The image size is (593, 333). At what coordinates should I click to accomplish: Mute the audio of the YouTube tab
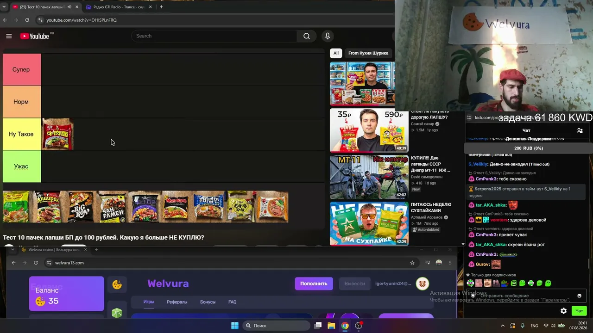pyautogui.click(x=69, y=7)
